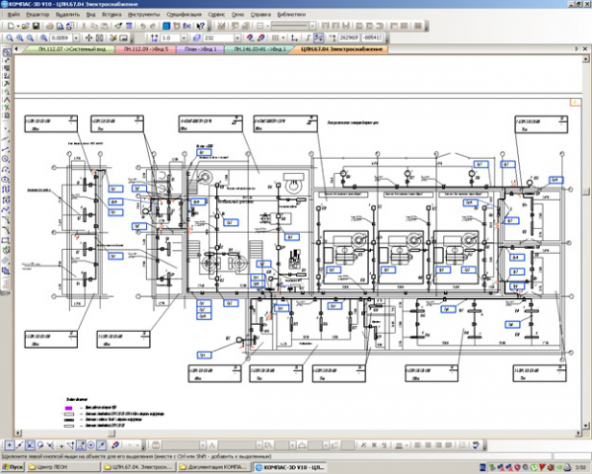Select the pan (move view) tool
The image size is (592, 474).
[x=89, y=38]
